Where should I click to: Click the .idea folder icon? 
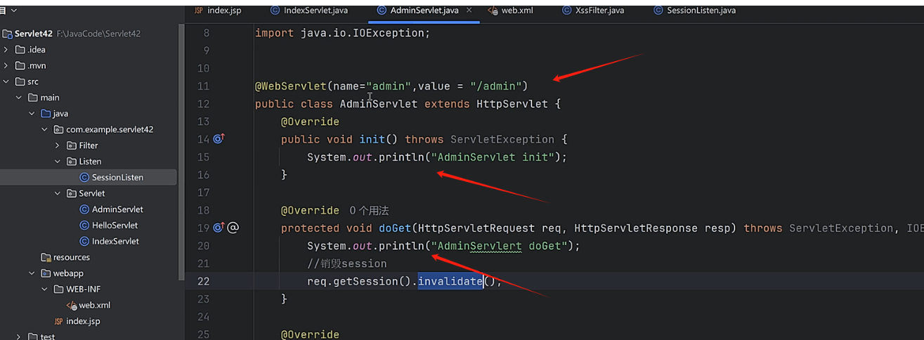[20, 49]
